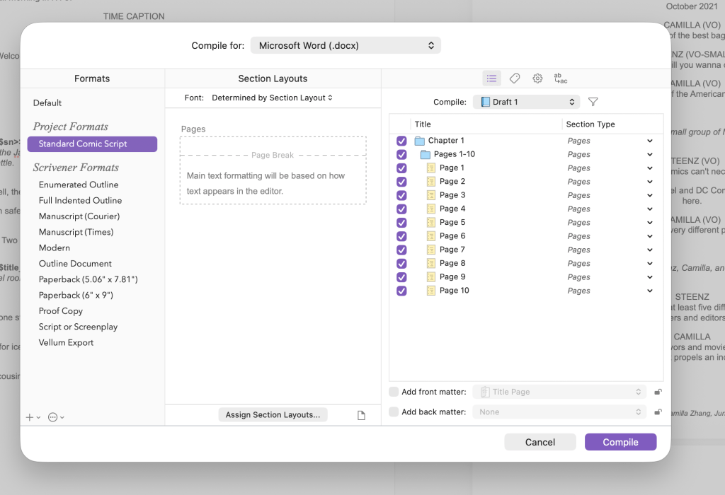Image resolution: width=725 pixels, height=495 pixels.
Task: Open the compile options gear tab
Action: click(x=537, y=78)
